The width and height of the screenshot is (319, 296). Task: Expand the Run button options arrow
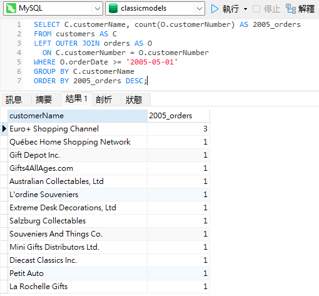coord(245,9)
